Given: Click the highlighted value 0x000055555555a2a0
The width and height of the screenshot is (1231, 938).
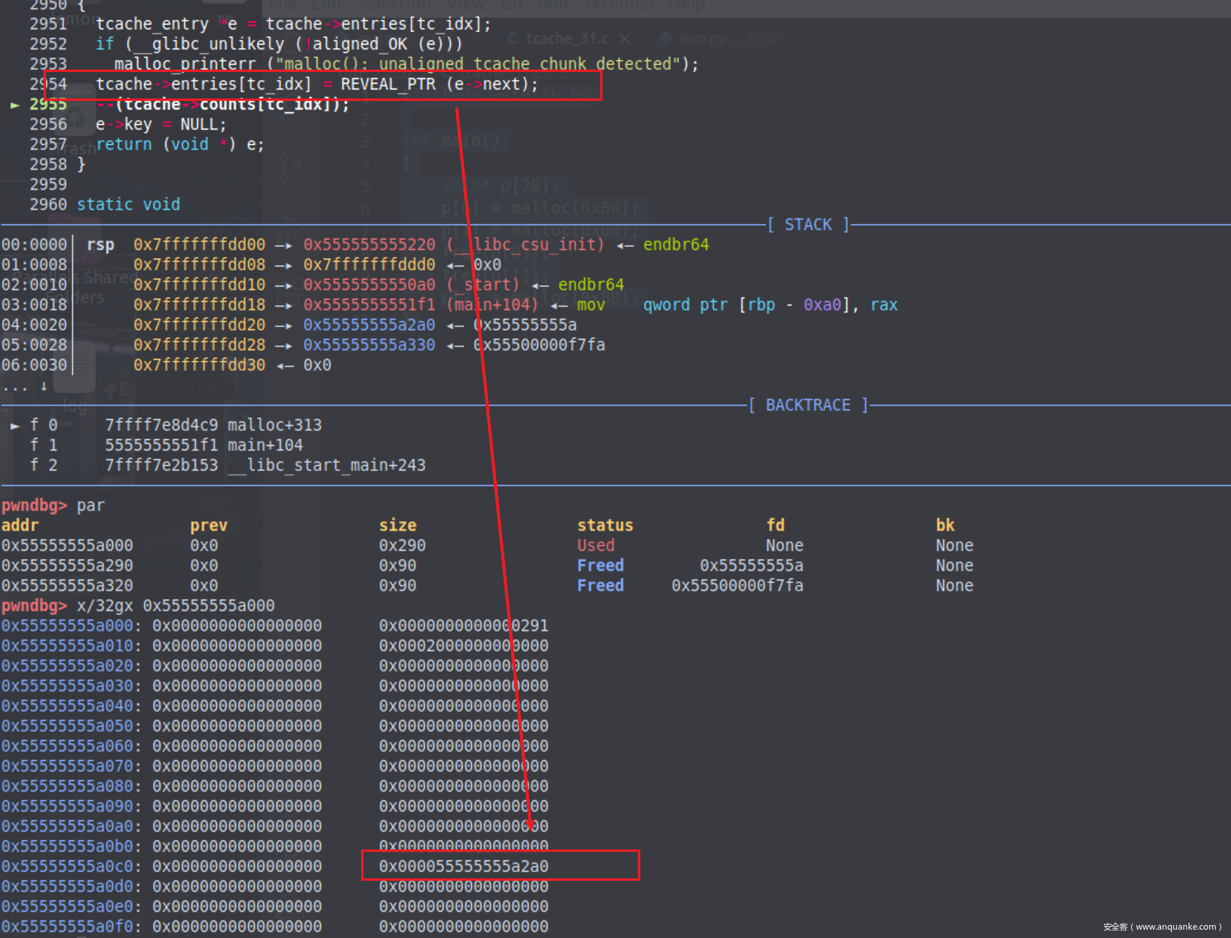Looking at the screenshot, I should click(463, 866).
